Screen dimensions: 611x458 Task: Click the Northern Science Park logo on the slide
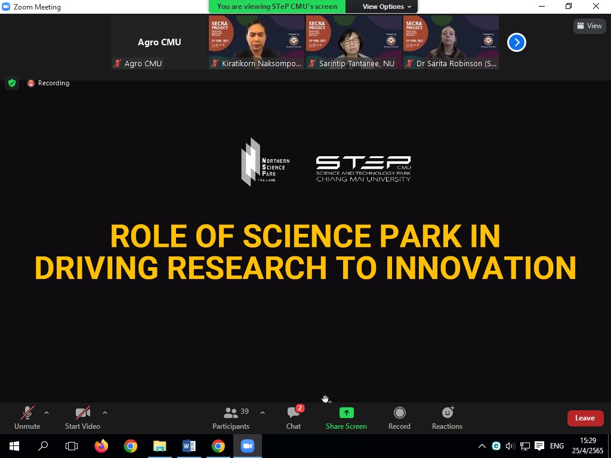pyautogui.click(x=266, y=162)
